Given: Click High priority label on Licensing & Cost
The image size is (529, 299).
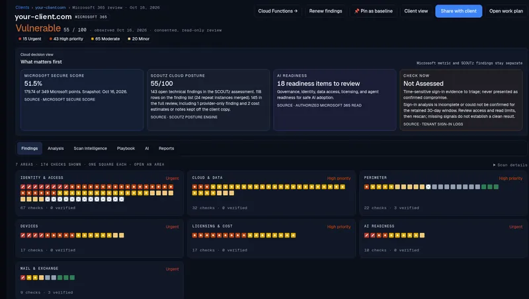Looking at the screenshot, I should click(339, 227).
